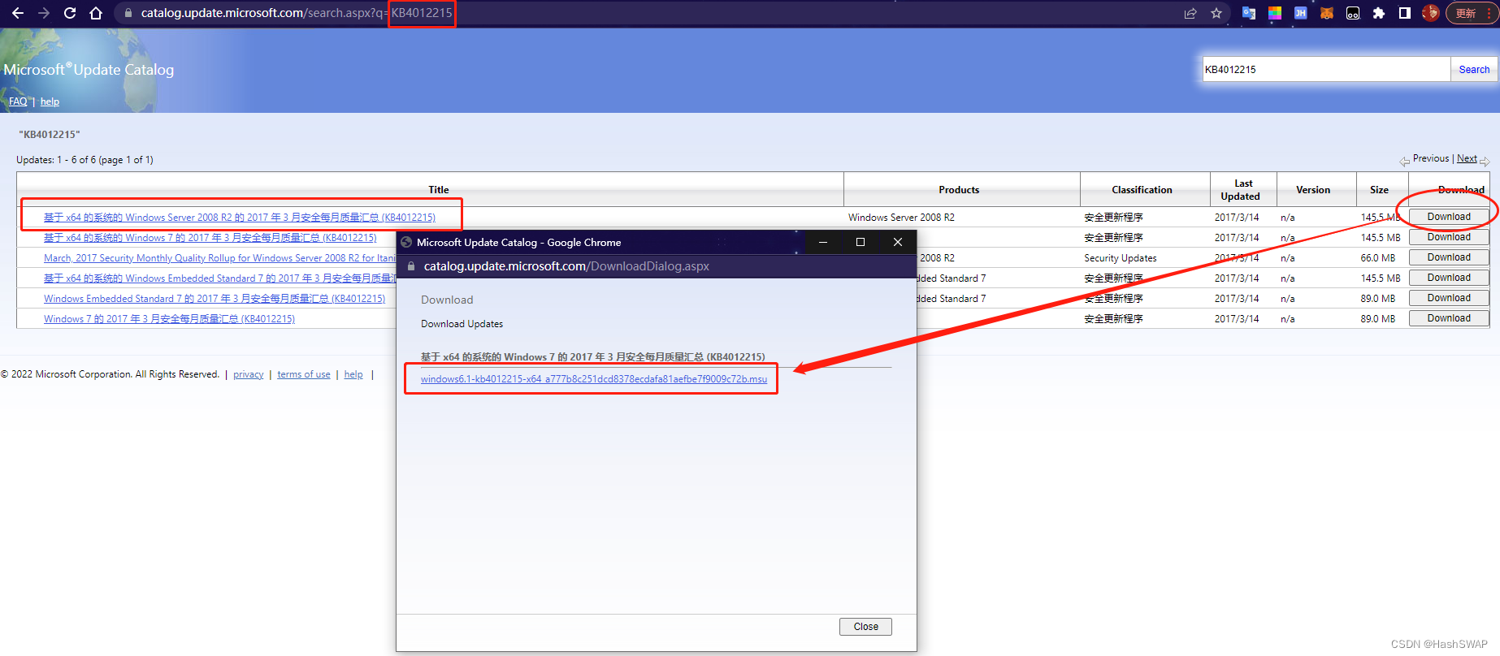
Task: Open the x64 Windows 7 KB4012215 title link
Action: click(210, 238)
